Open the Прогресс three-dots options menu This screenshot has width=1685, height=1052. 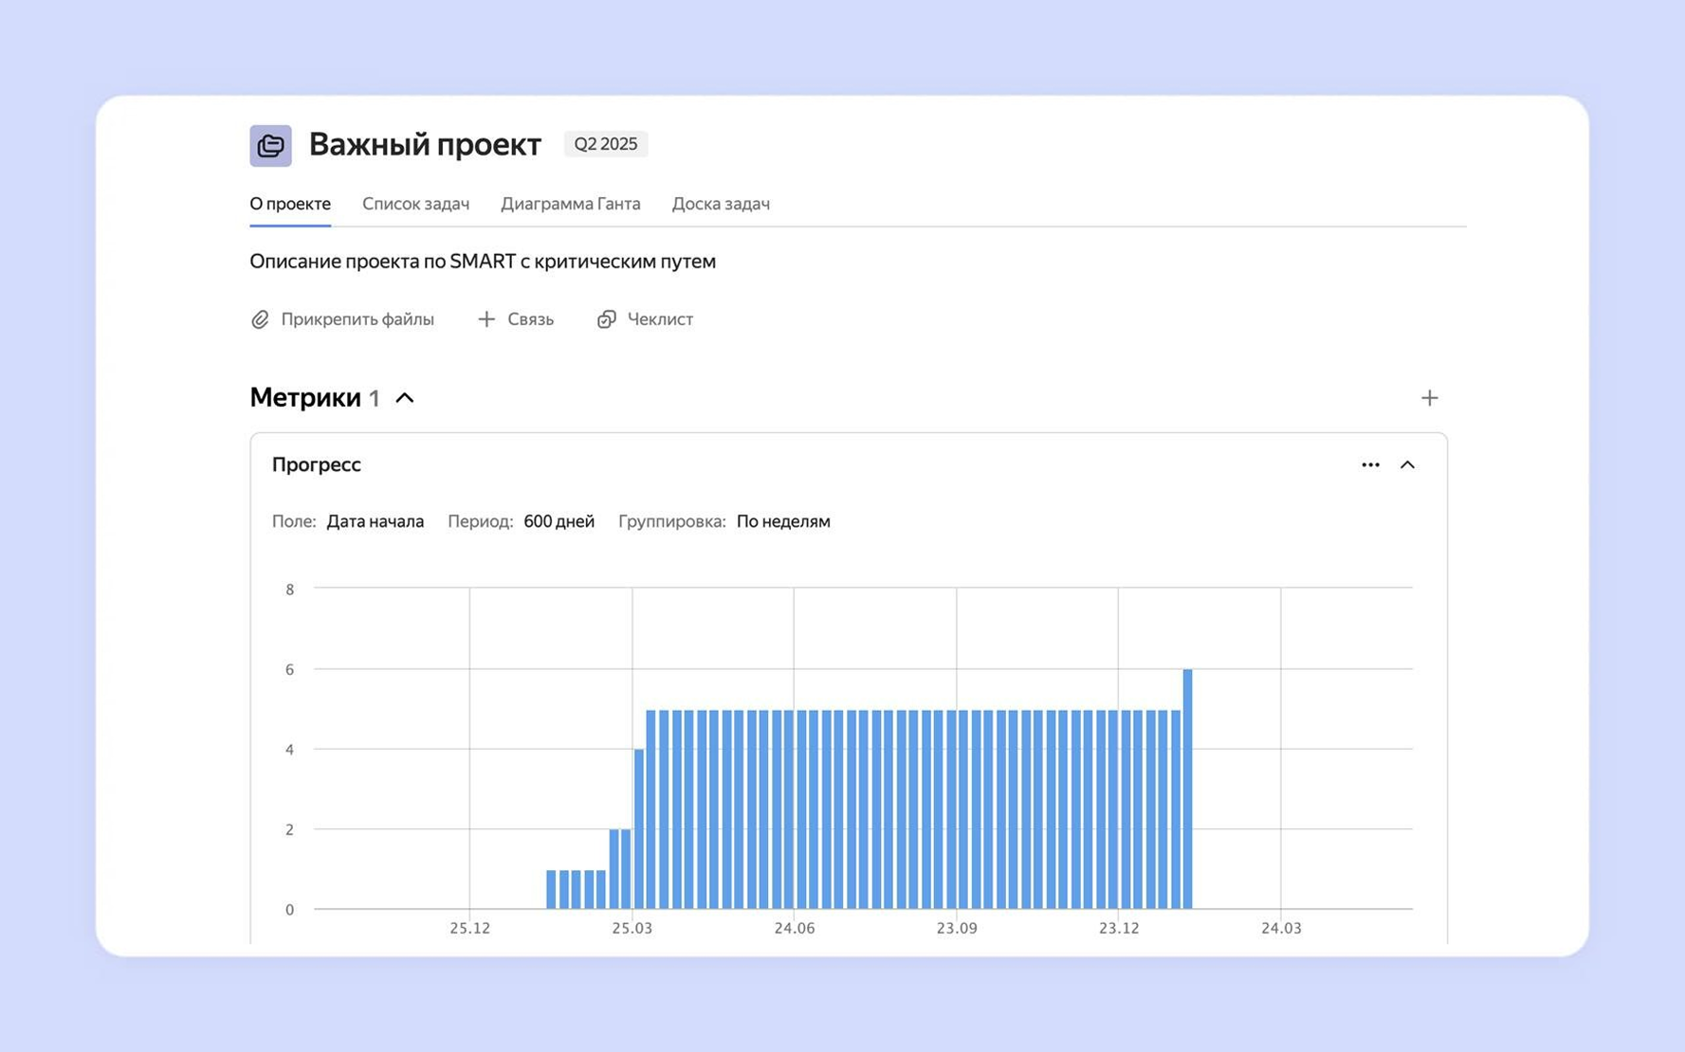click(x=1369, y=464)
